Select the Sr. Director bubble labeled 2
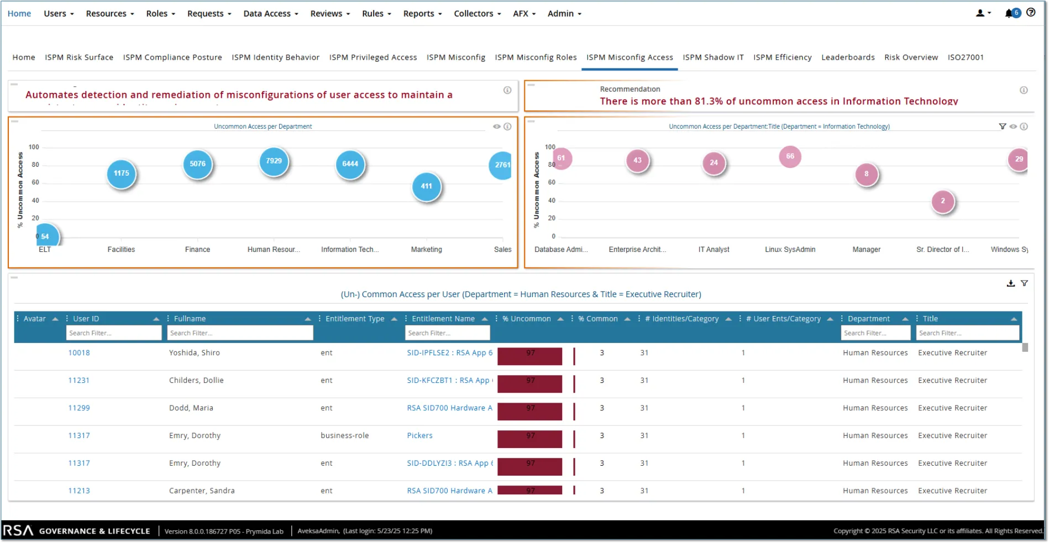Viewport: 1049px width, 543px height. pyautogui.click(x=942, y=201)
